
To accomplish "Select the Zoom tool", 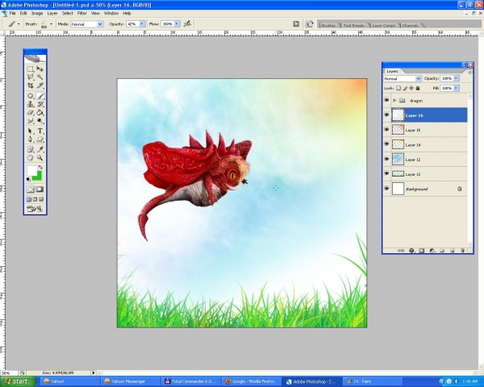I will (40, 158).
